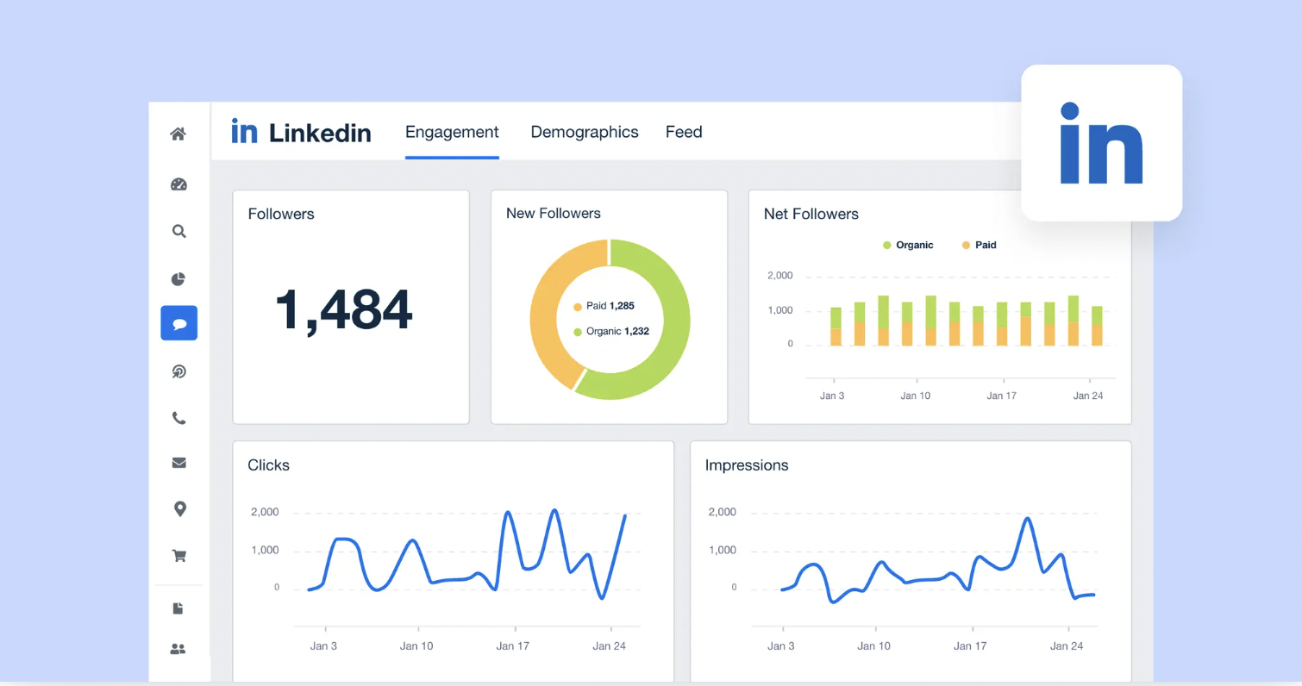Viewport: 1302px width, 686px height.
Task: Click the phone calls icon
Action: [x=178, y=417]
